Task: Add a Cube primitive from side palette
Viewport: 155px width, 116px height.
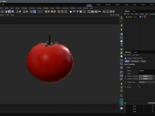Action: click(x=121, y=41)
